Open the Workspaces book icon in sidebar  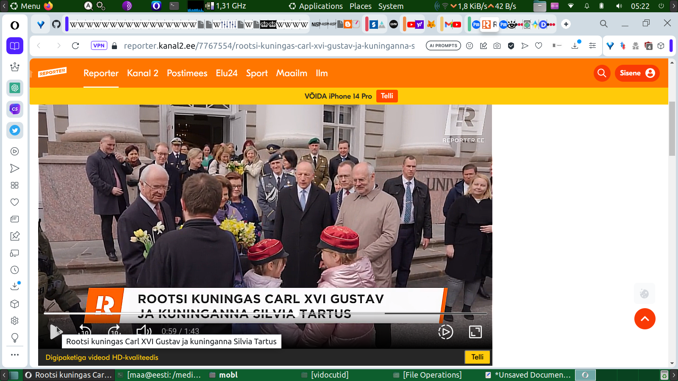tap(15, 46)
